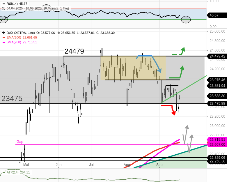Click the circle marker at RSI right edge
227x182 pixels.
click(186, 20)
